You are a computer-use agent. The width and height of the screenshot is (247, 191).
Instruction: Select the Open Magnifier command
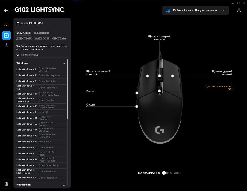tap(41, 178)
